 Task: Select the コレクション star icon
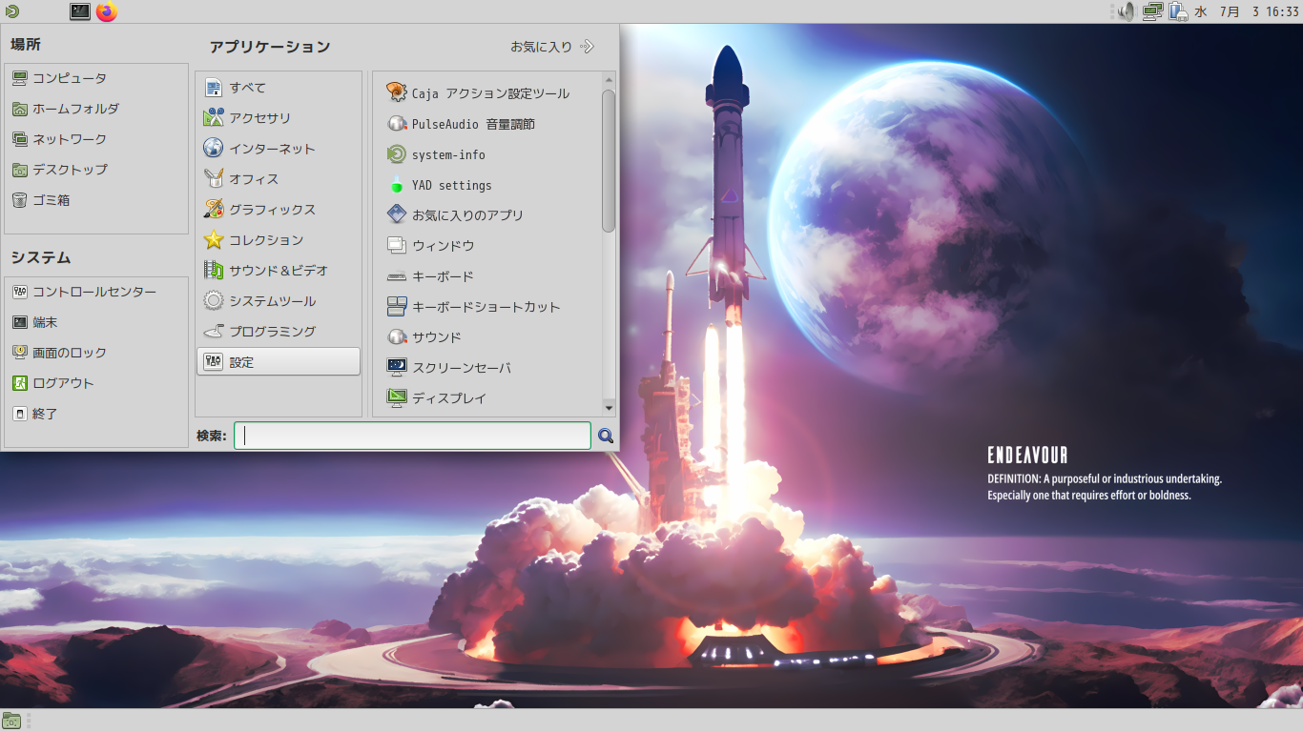coord(214,240)
